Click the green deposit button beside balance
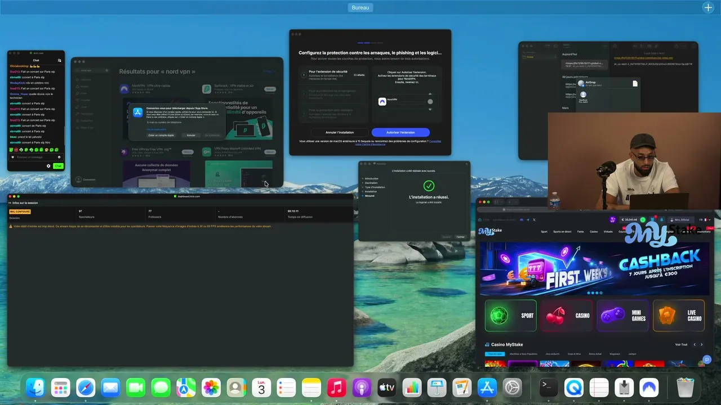This screenshot has width=721, height=405. [x=643, y=219]
